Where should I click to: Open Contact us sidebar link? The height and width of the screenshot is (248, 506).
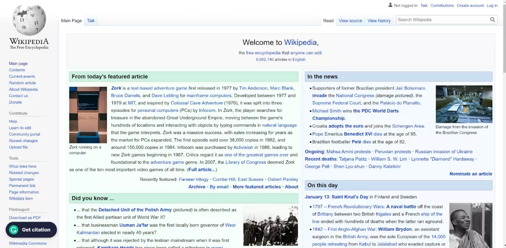tap(18, 96)
